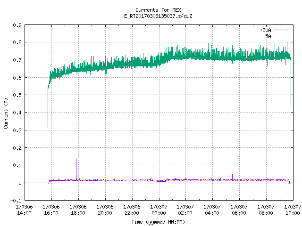
Task: Click the y-axis tick label 0.3
Action: (17, 130)
